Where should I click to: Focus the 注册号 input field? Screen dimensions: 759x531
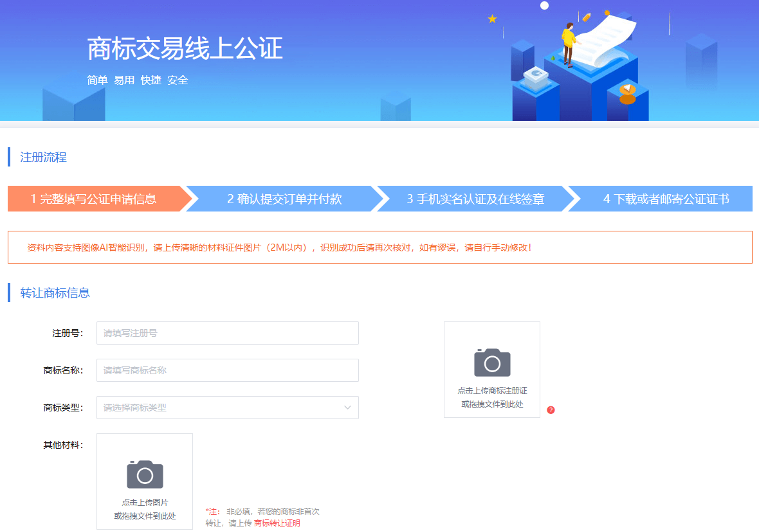pos(227,333)
